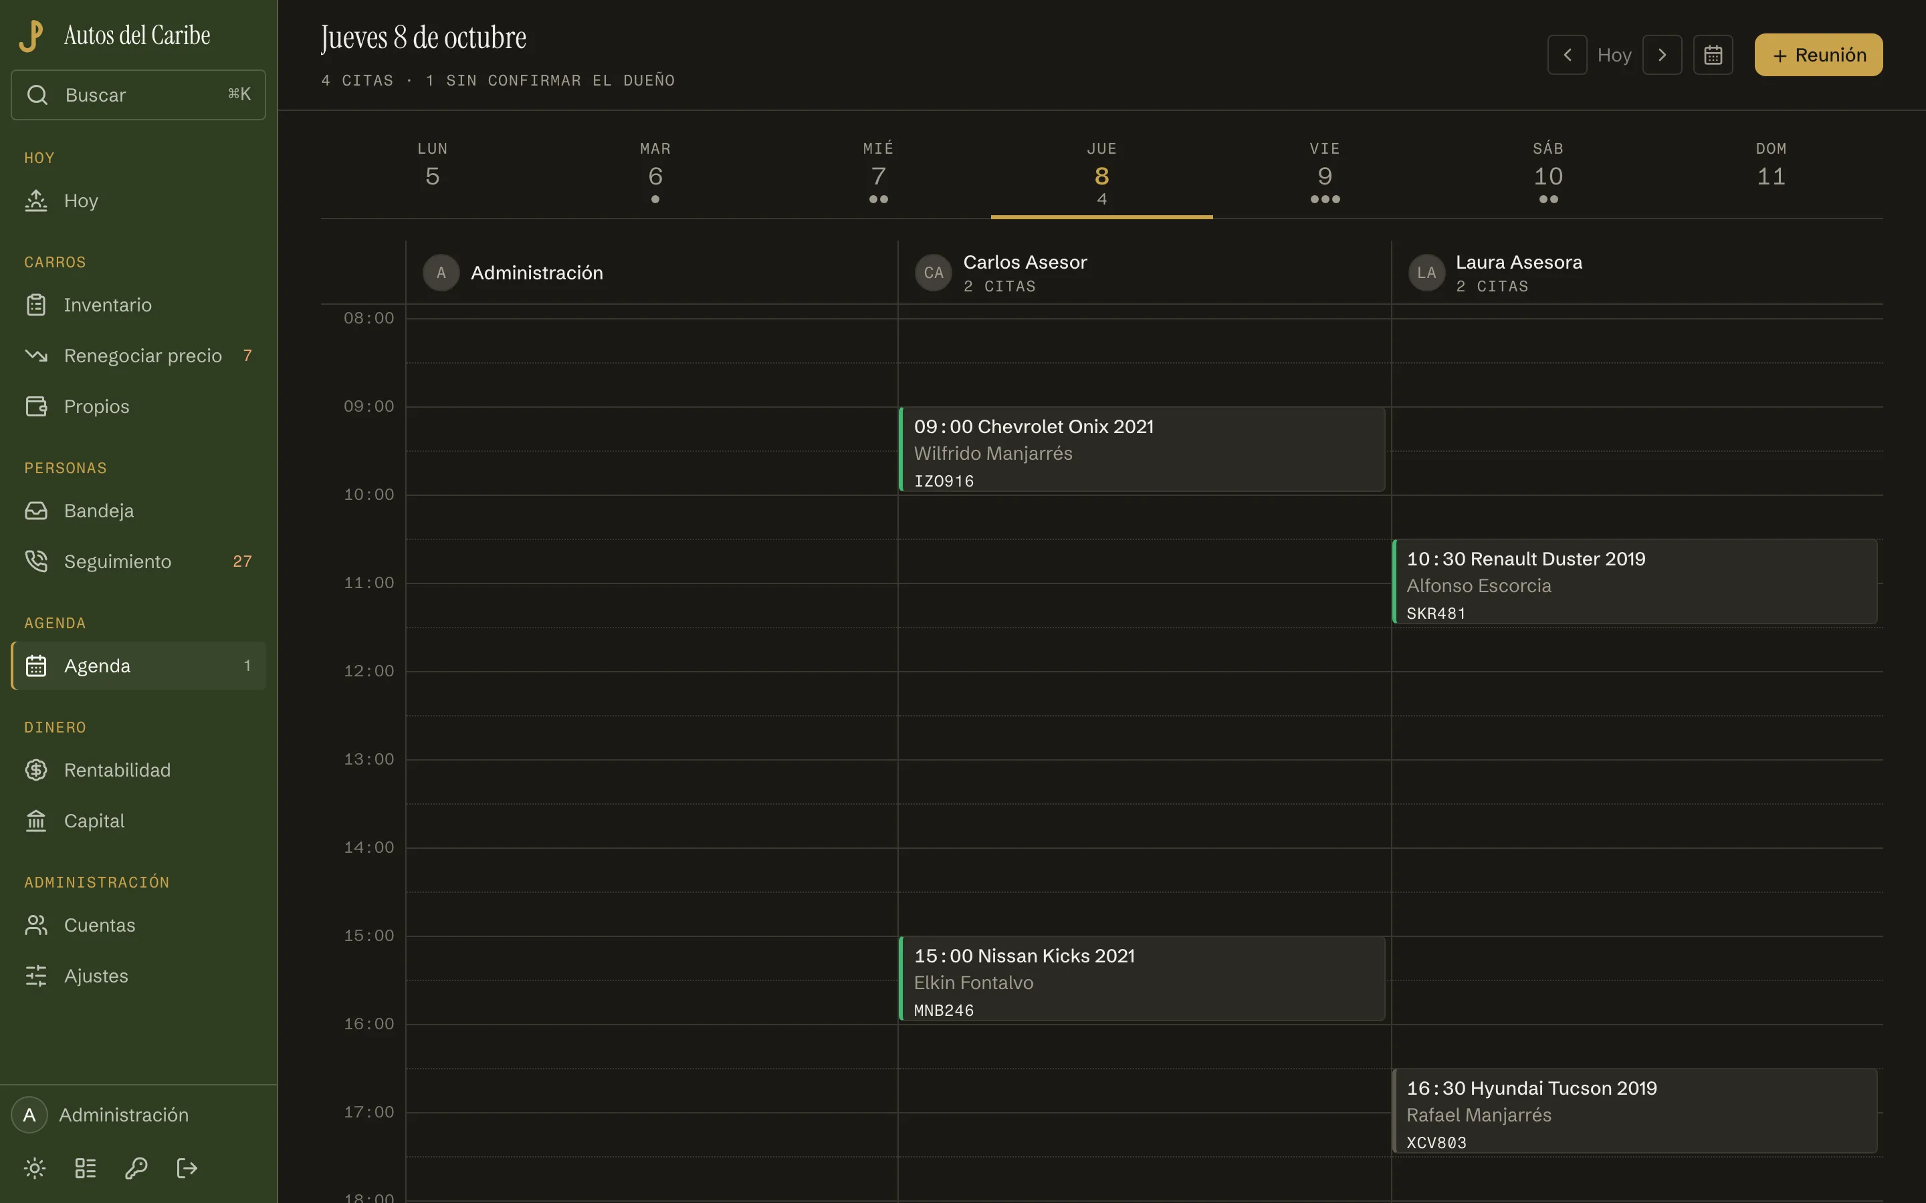The width and height of the screenshot is (1926, 1203).
Task: Click the Bandeja inbox icon
Action: coord(36,511)
